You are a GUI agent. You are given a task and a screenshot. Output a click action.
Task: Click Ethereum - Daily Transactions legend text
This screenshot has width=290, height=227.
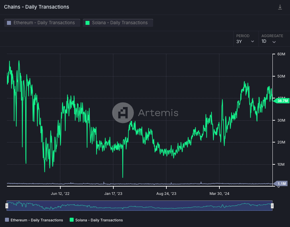[36, 220]
